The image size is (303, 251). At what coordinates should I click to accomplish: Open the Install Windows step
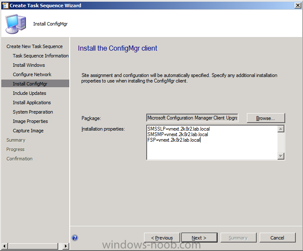pyautogui.click(x=29, y=65)
